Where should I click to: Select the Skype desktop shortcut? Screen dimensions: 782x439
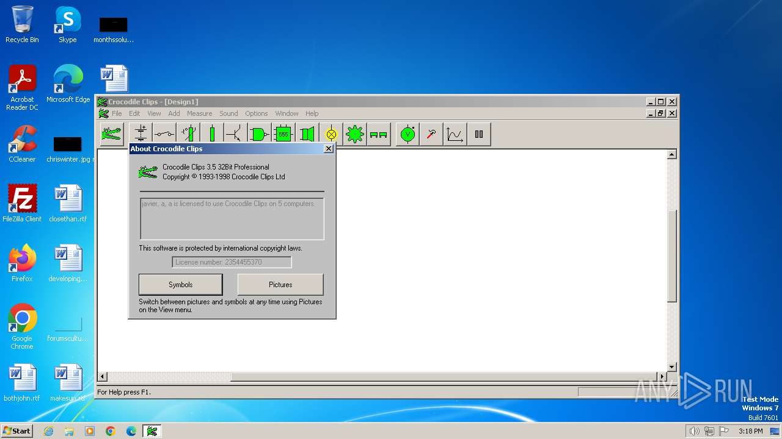(x=68, y=24)
